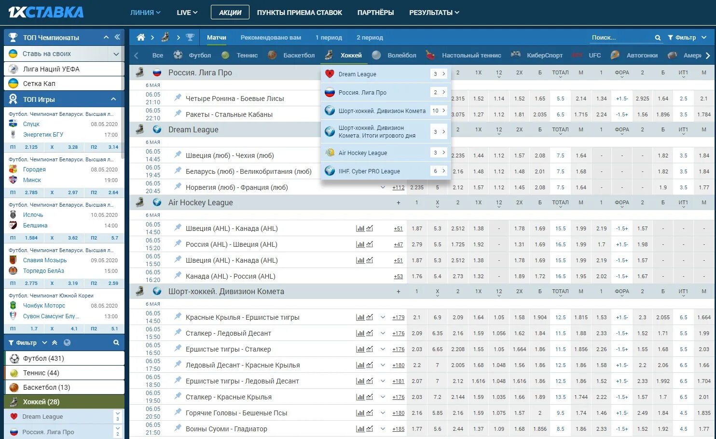
Task: Collapse all sports with double-up arrow
Action: click(55, 342)
